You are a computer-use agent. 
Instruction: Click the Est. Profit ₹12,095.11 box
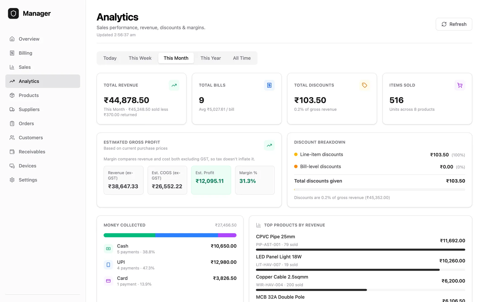pos(211,180)
